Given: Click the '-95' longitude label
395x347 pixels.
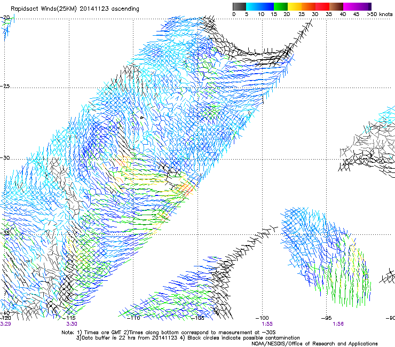Looking at the screenshot, I should [326, 318].
